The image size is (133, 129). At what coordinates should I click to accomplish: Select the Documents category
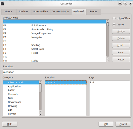pyautogui.click(x=21, y=102)
